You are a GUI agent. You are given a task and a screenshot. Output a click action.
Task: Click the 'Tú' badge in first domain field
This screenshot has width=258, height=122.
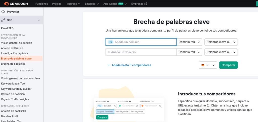point(110,42)
